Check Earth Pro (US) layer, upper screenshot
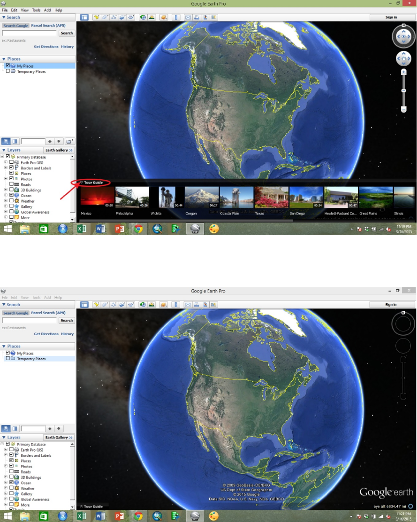This screenshot has height=522, width=417. tap(12, 162)
